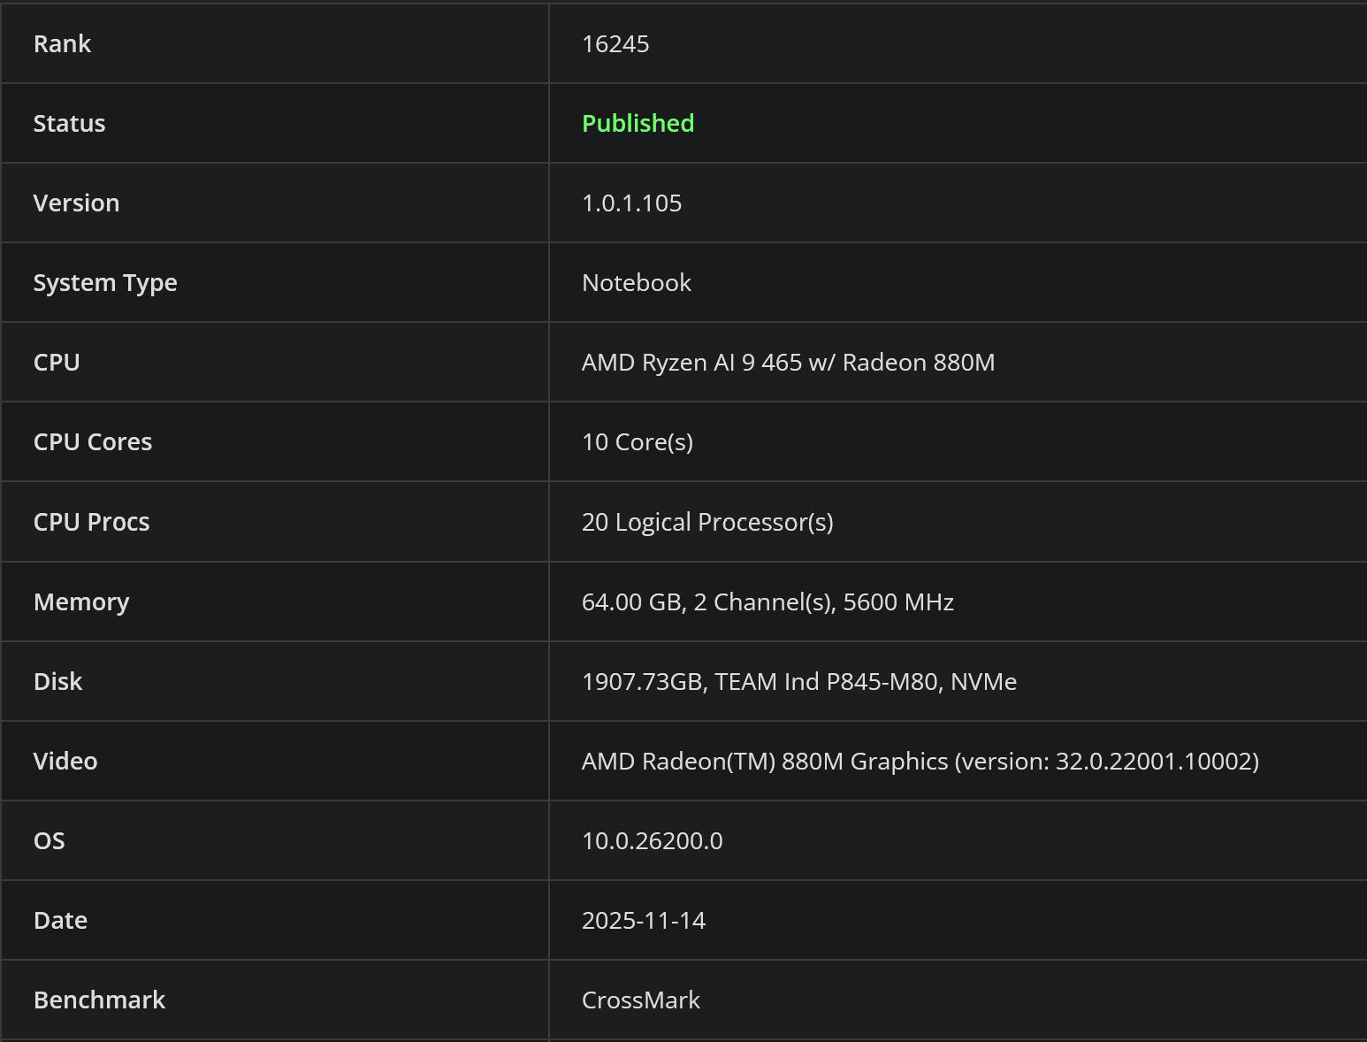Click the Rank row label
Screen dimensions: 1367x1042
point(62,43)
